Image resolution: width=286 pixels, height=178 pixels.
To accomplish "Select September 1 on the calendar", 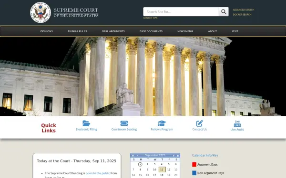I will [x=140, y=164].
